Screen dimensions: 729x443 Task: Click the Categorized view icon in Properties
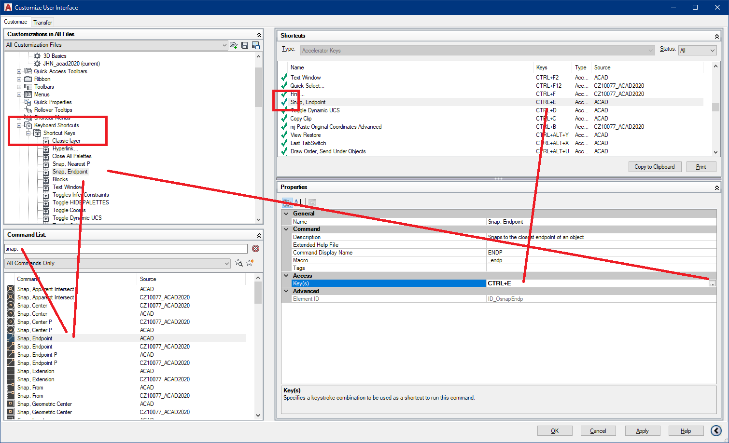(288, 202)
